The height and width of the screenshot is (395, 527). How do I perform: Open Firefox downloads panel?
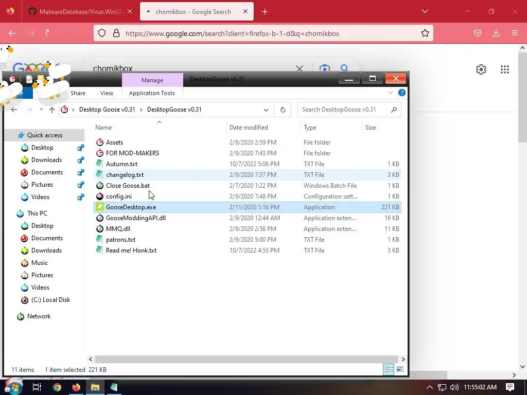click(x=496, y=33)
